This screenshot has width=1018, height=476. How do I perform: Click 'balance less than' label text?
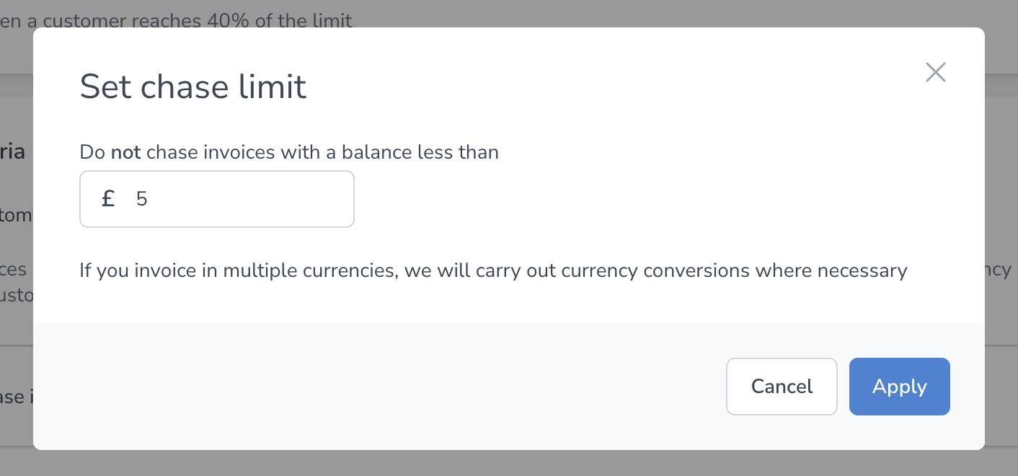click(420, 152)
